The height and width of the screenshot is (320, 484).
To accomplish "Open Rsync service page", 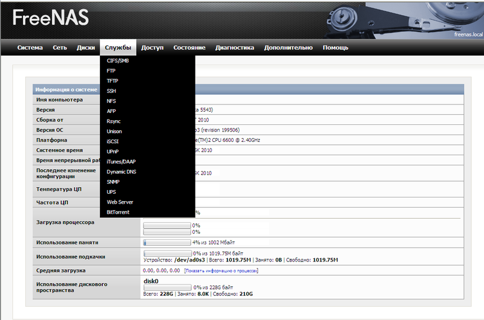I will 114,121.
